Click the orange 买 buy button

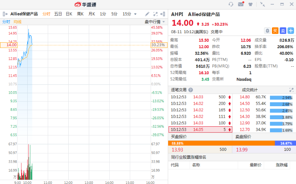[275, 31]
